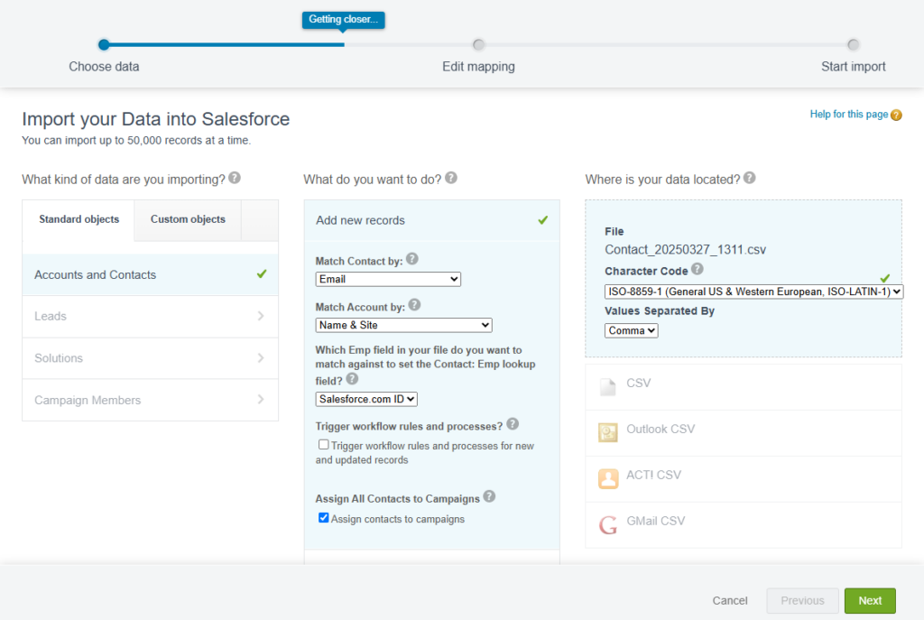The height and width of the screenshot is (620, 924).
Task: Open the Character Code dropdown
Action: coord(753,291)
